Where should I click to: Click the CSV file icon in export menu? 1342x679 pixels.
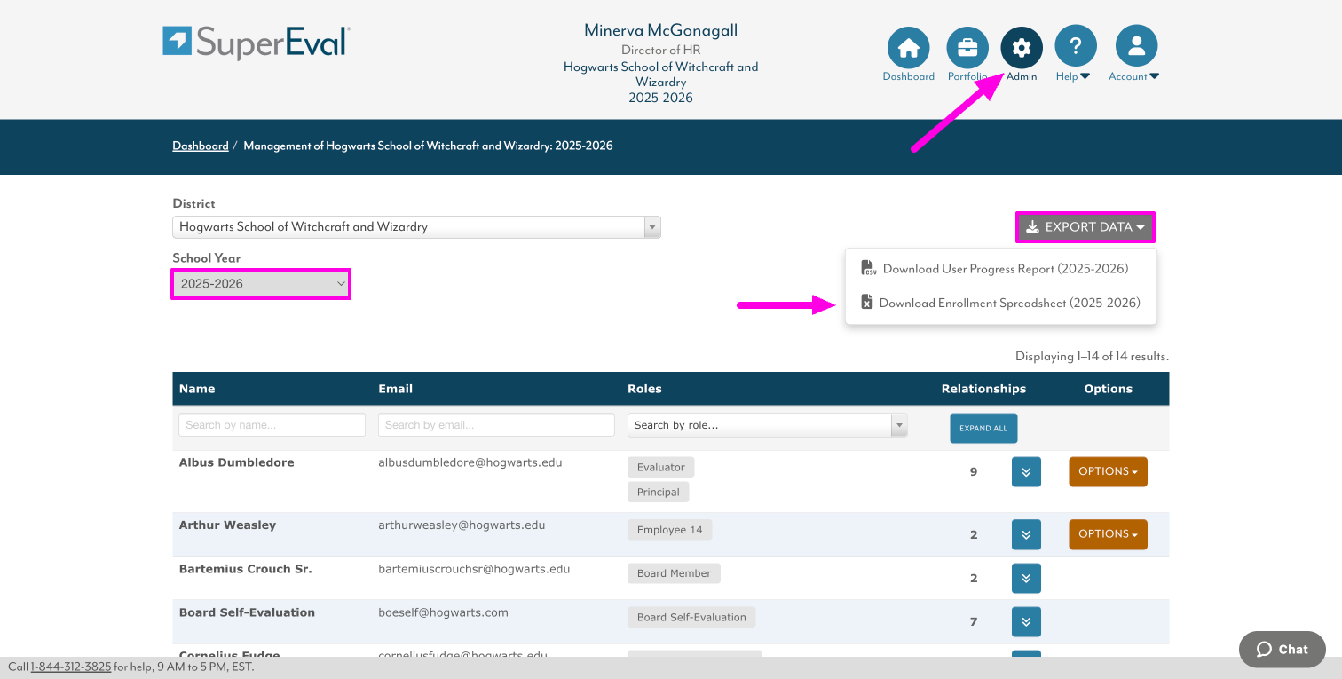point(869,268)
